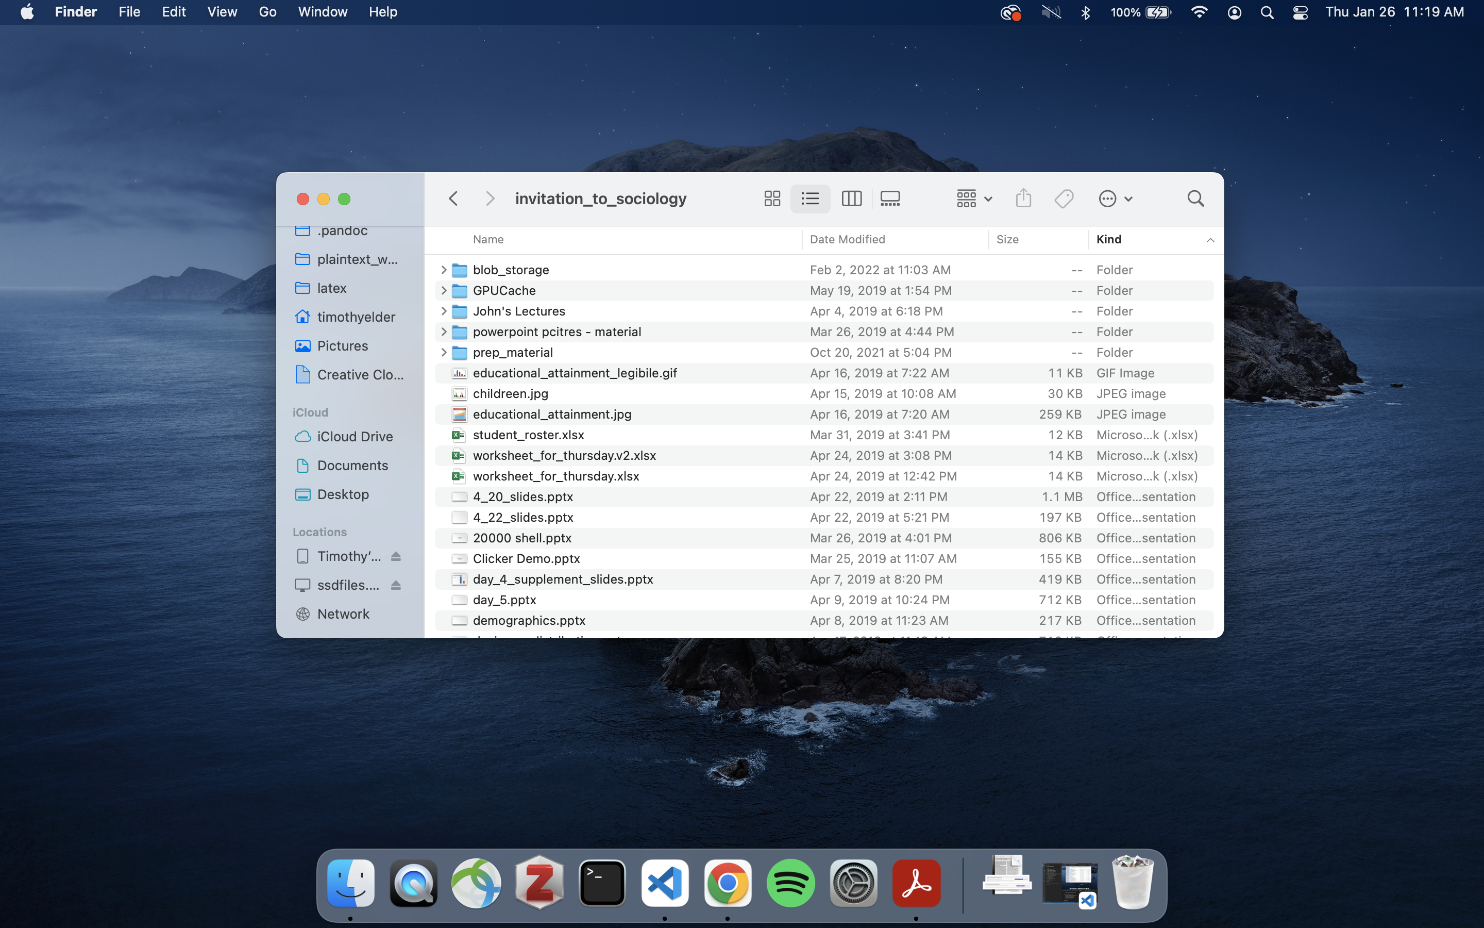
Task: Click the Finder window search icon
Action: tap(1195, 198)
